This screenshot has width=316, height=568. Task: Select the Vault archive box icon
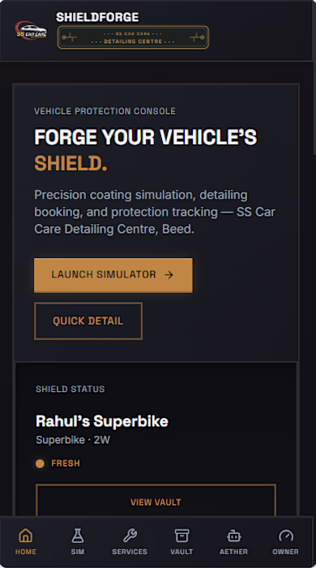point(181,541)
